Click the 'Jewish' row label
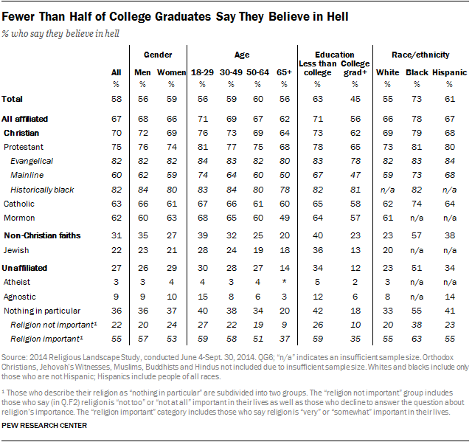 [15, 252]
